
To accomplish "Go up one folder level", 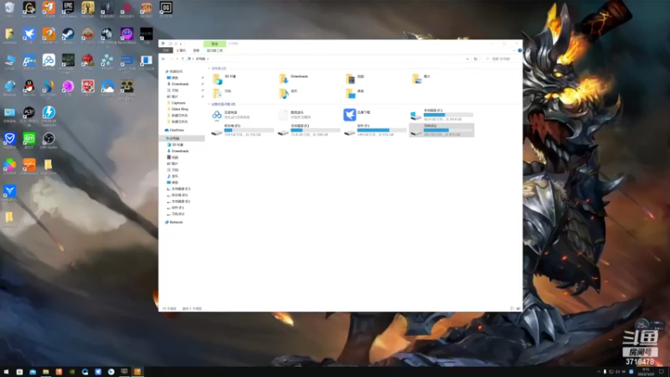I will (183, 59).
